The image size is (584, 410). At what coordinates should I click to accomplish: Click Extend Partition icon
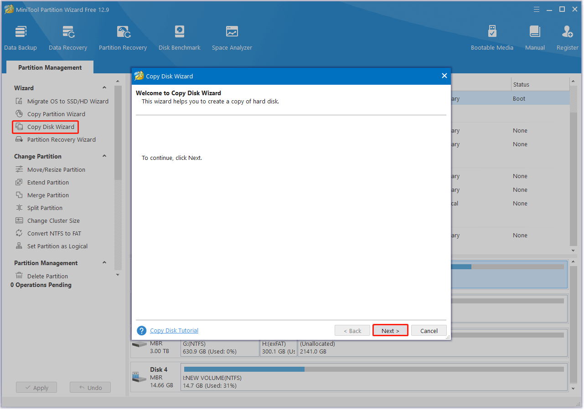pos(19,182)
